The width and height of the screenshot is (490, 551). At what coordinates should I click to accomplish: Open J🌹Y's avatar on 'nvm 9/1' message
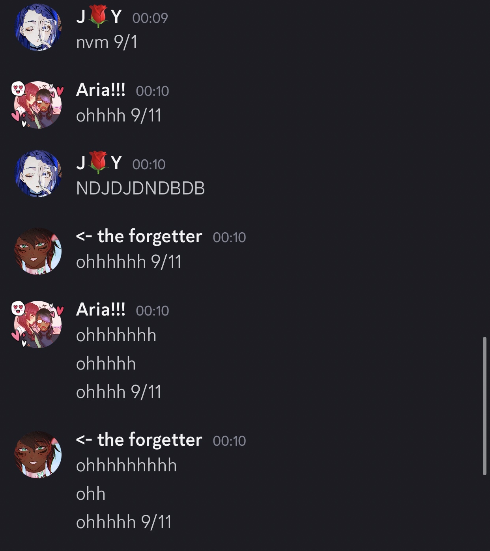click(x=38, y=27)
